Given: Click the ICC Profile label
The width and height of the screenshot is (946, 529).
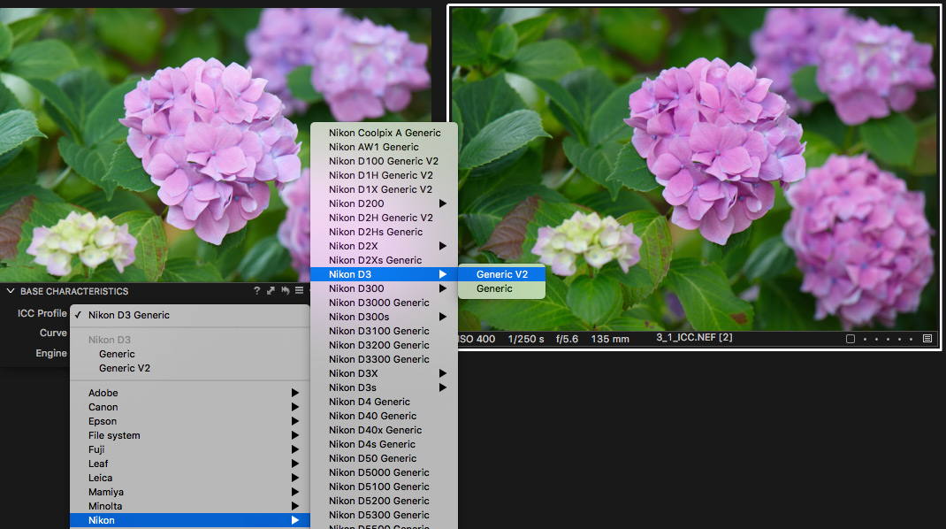Looking at the screenshot, I should coord(42,313).
